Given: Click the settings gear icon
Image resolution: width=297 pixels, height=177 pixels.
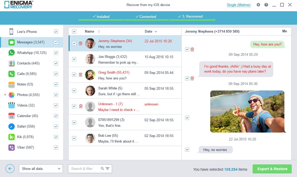Looking at the screenshot, I should pyautogui.click(x=258, y=5).
